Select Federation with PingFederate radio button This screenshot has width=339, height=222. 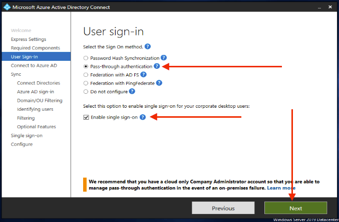click(86, 83)
